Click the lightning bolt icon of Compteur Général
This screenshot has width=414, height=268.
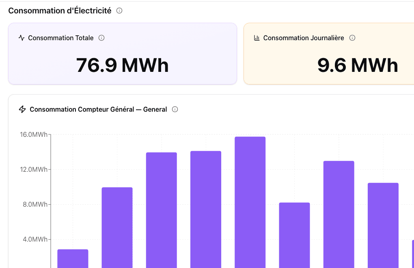pyautogui.click(x=22, y=109)
